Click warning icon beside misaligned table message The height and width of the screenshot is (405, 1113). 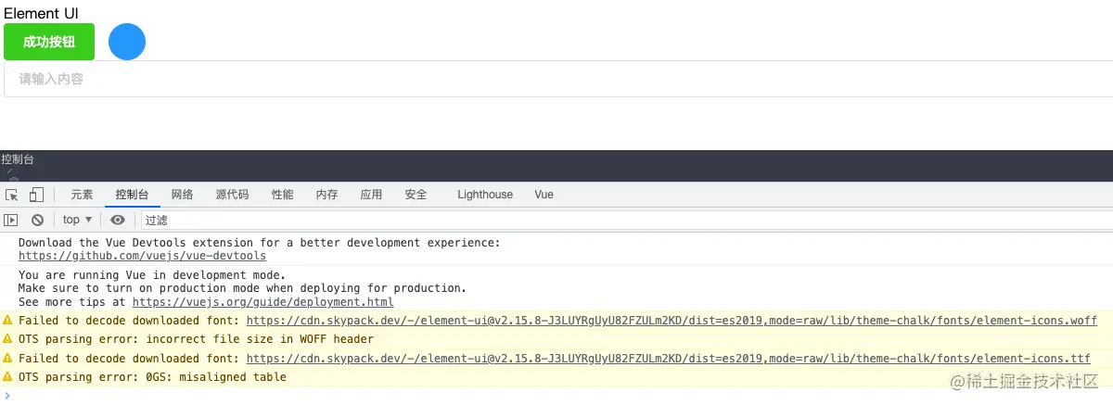[8, 377]
